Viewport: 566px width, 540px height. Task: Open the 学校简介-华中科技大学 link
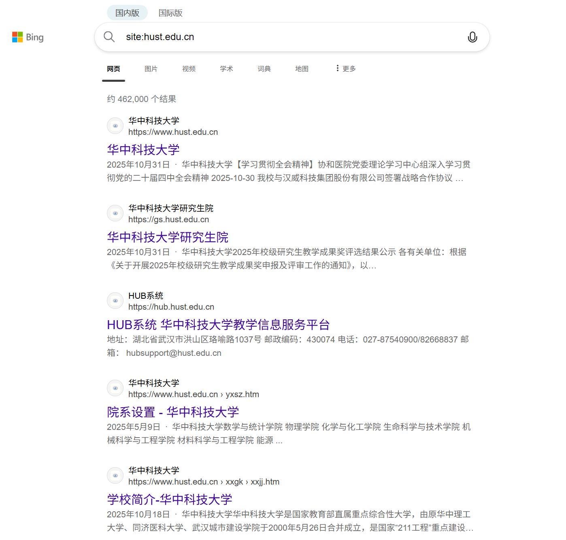tap(170, 500)
